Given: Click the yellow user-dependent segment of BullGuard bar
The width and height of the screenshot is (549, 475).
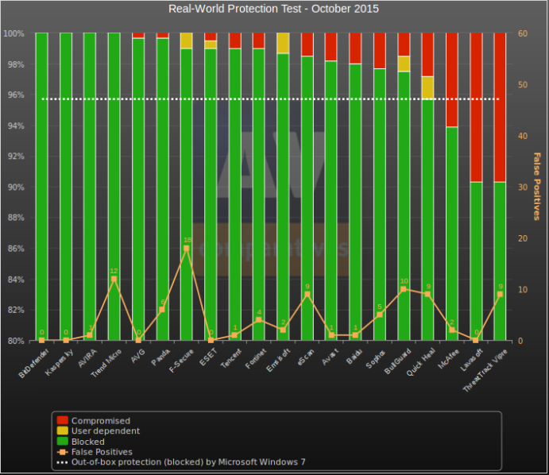Looking at the screenshot, I should [404, 64].
